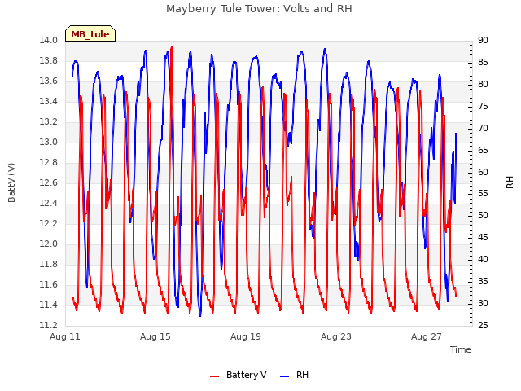Click the 35 tick on the RH axis
521x391 pixels.
[483, 281]
